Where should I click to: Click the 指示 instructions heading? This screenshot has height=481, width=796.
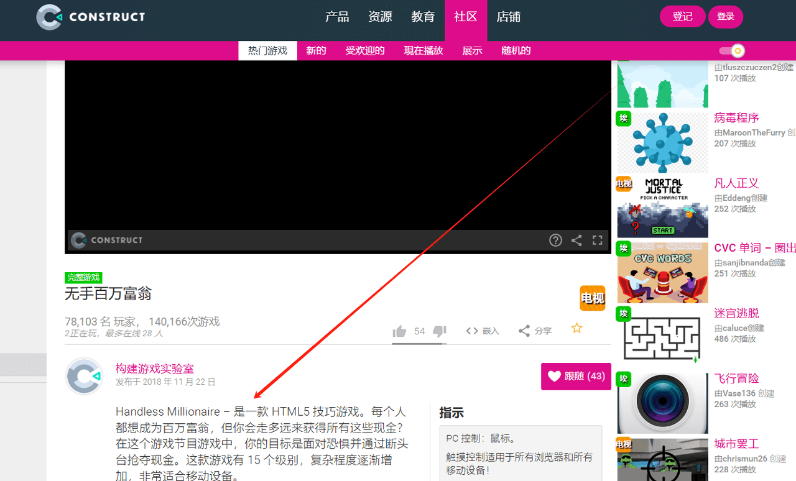pos(451,413)
